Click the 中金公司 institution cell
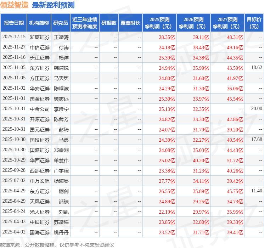Viewport: 264px width, 248px height. (40, 109)
